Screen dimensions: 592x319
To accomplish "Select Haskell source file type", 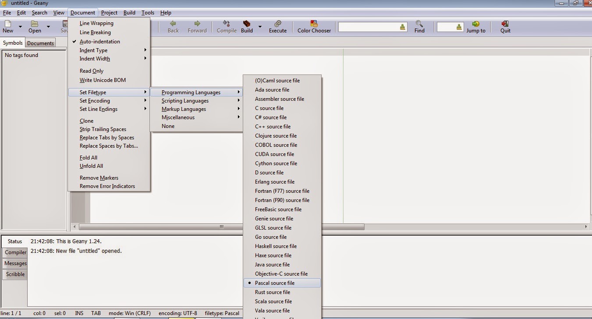I will pyautogui.click(x=282, y=246).
